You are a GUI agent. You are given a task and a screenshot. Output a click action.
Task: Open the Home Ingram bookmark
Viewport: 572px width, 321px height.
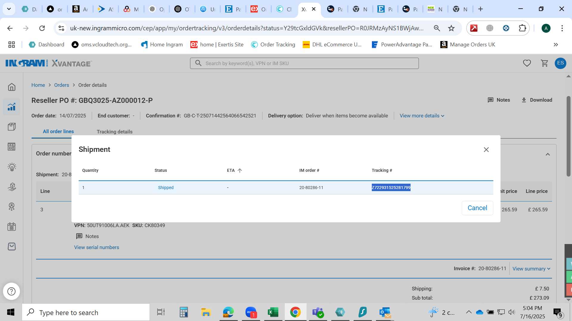pos(162,45)
